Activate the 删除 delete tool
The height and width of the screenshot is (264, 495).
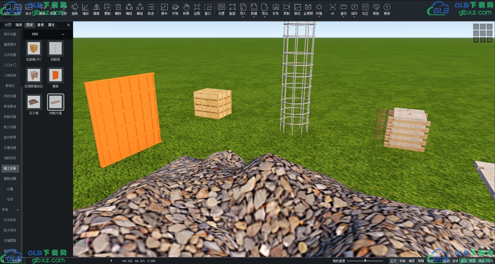click(x=118, y=10)
